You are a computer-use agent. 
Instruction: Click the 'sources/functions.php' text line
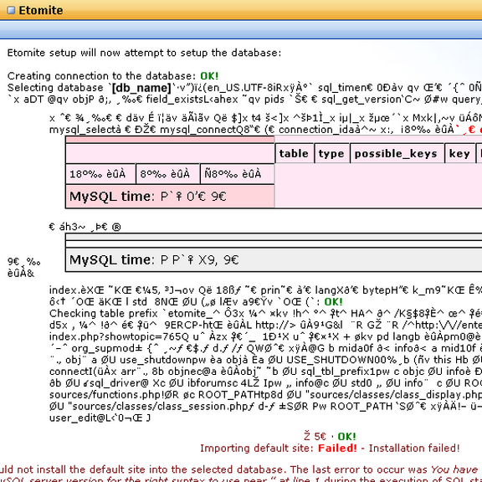point(265,395)
